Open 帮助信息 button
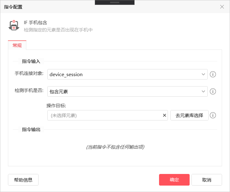Viewport: 230px width, 192px height. click(23, 180)
